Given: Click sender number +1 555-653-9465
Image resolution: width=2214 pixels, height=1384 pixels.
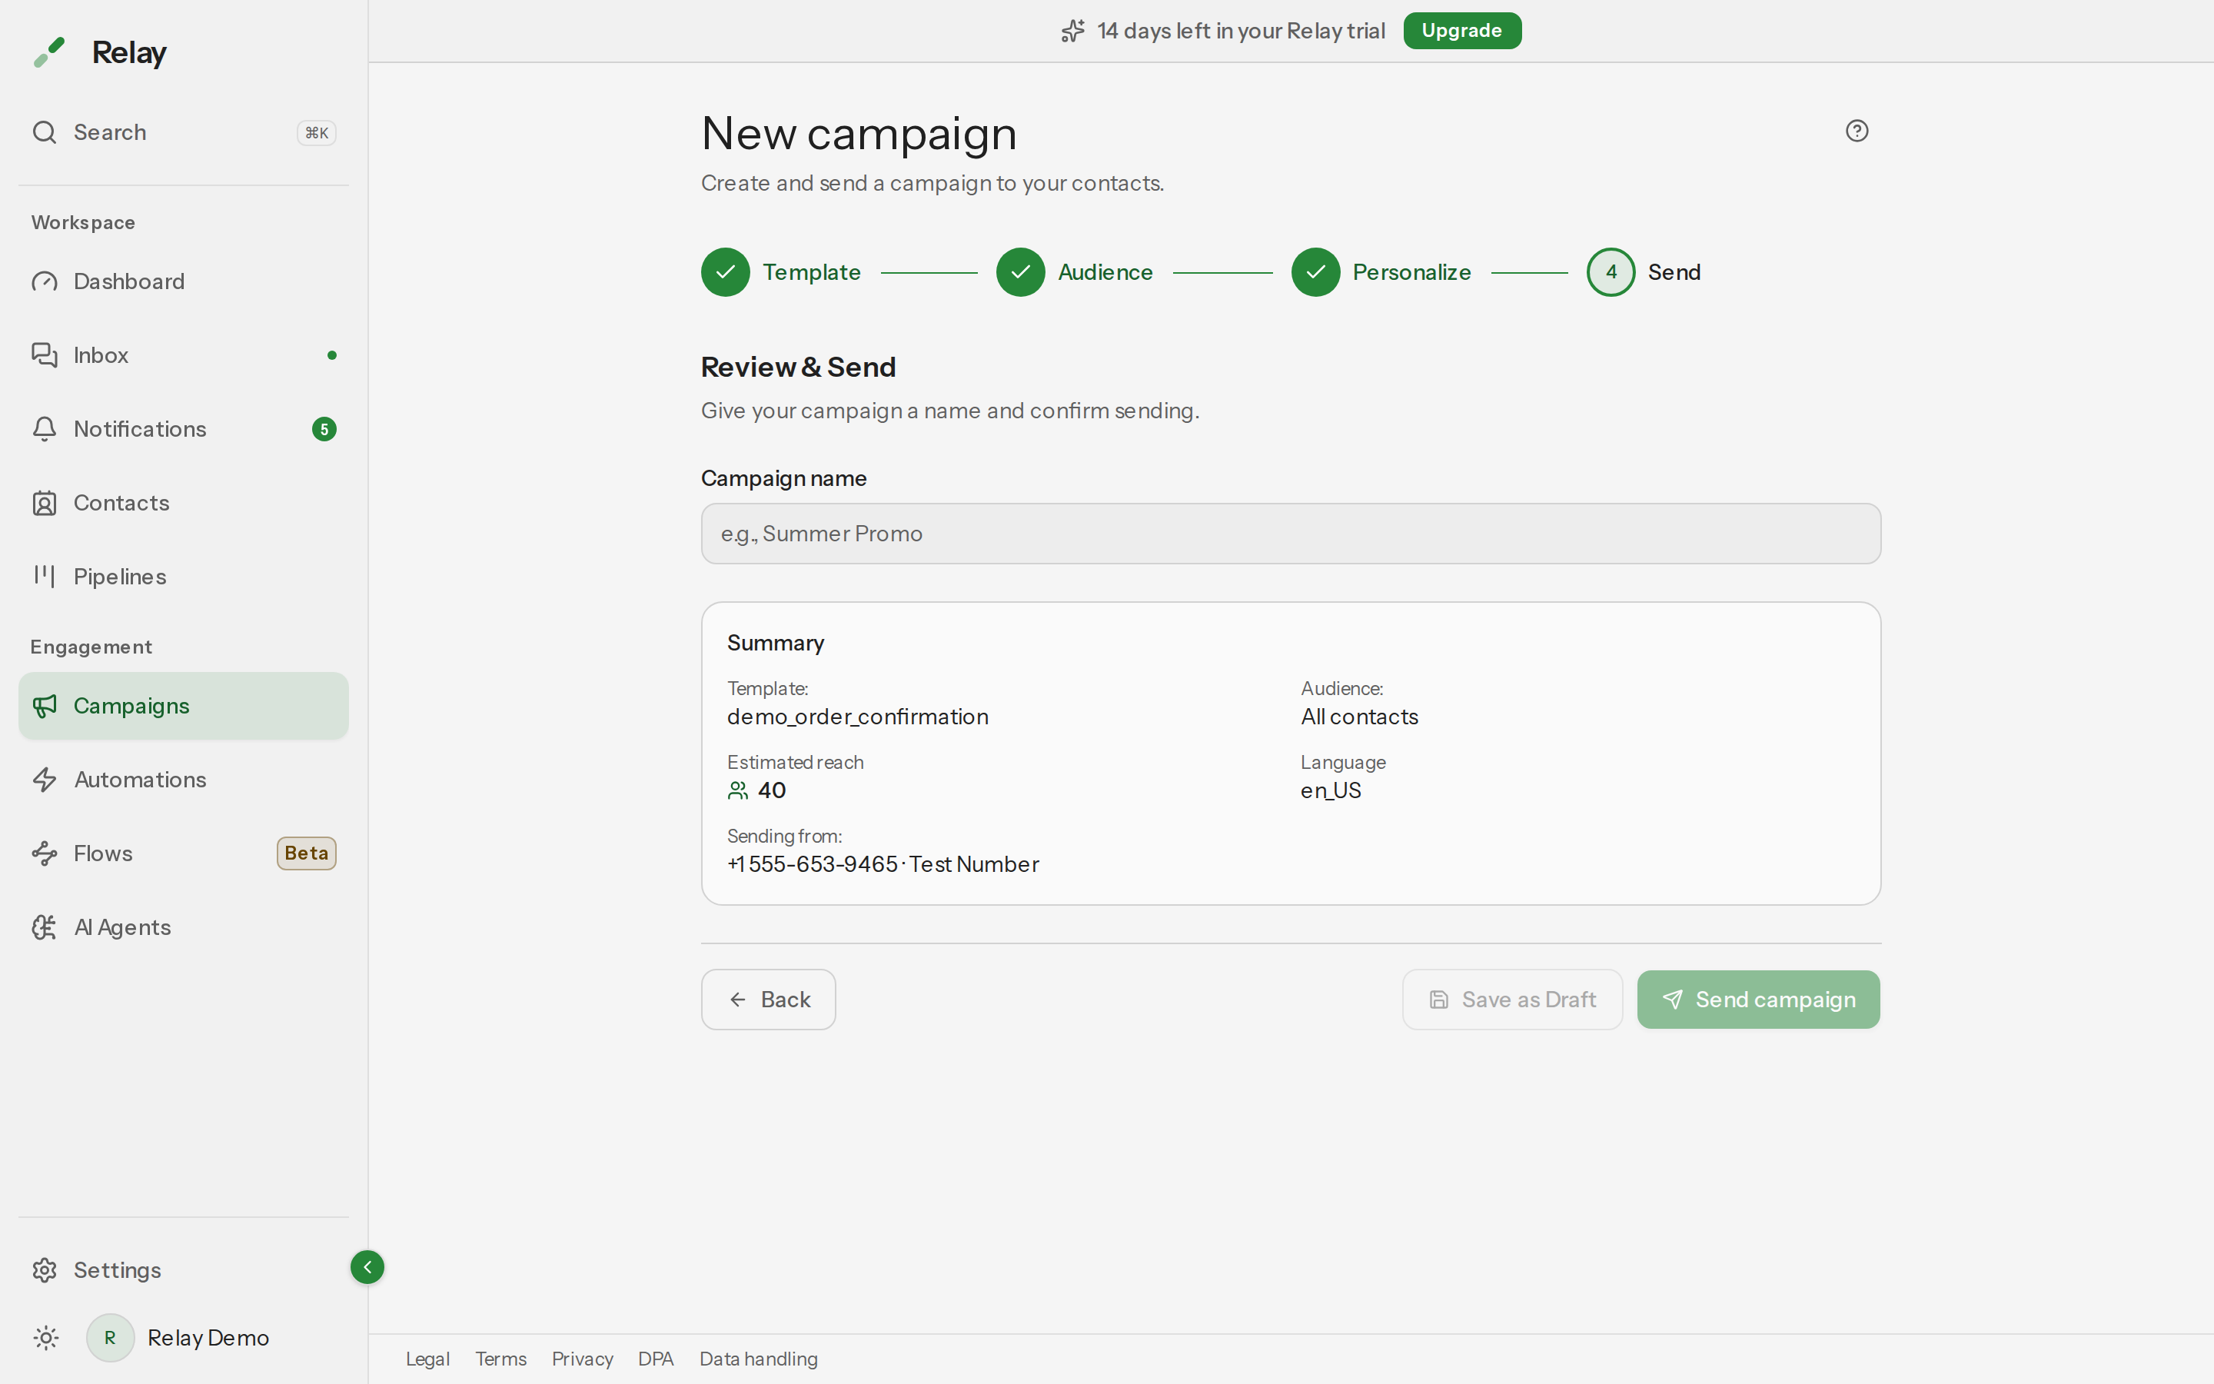Looking at the screenshot, I should click(813, 864).
